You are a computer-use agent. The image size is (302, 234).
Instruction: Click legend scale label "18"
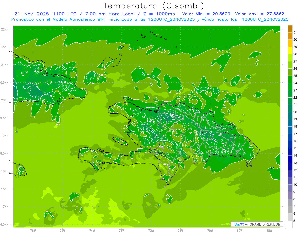click(295, 126)
